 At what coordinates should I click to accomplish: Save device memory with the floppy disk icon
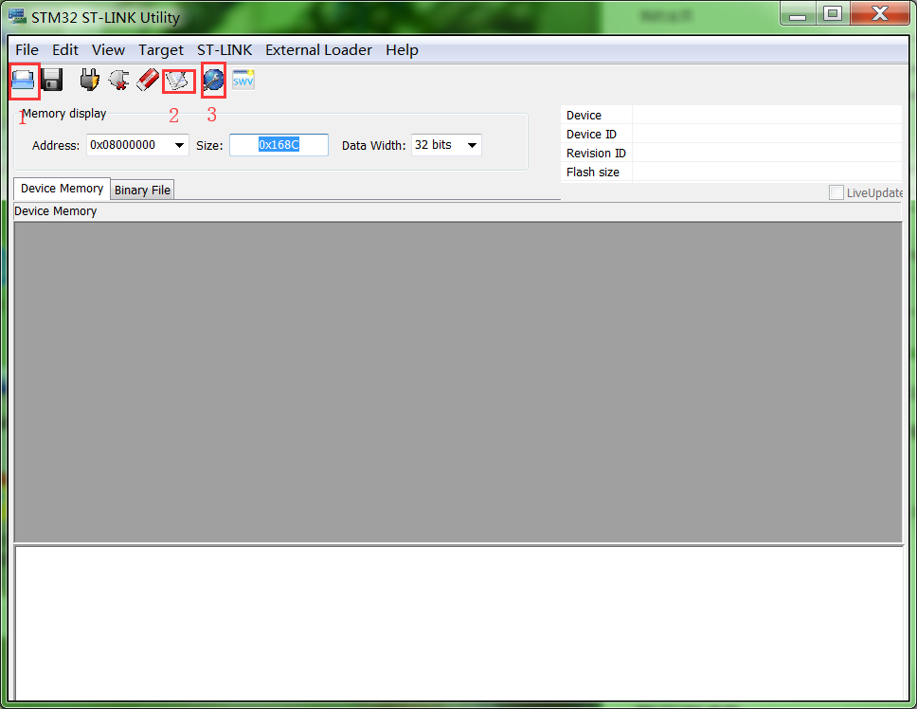pos(51,80)
